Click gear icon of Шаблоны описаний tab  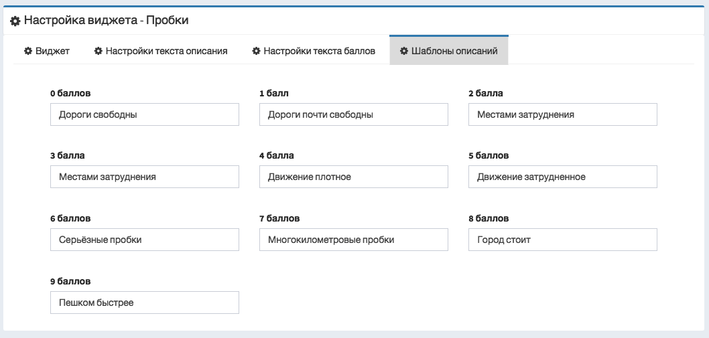404,51
